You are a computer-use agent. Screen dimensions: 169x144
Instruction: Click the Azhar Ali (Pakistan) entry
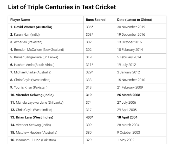26,42
